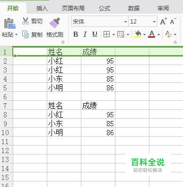This screenshot has width=183, height=187.
Task: Click the Paste clipboard icon
Action: 10,24
